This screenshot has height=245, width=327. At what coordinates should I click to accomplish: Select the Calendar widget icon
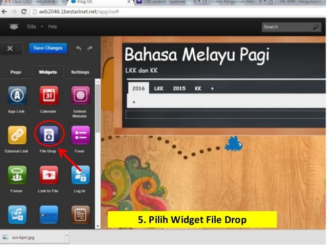[x=49, y=95]
